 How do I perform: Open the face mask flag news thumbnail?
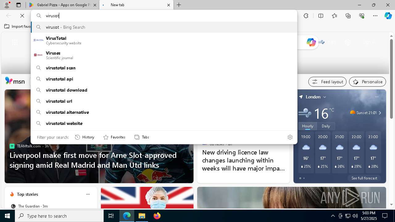(x=147, y=198)
